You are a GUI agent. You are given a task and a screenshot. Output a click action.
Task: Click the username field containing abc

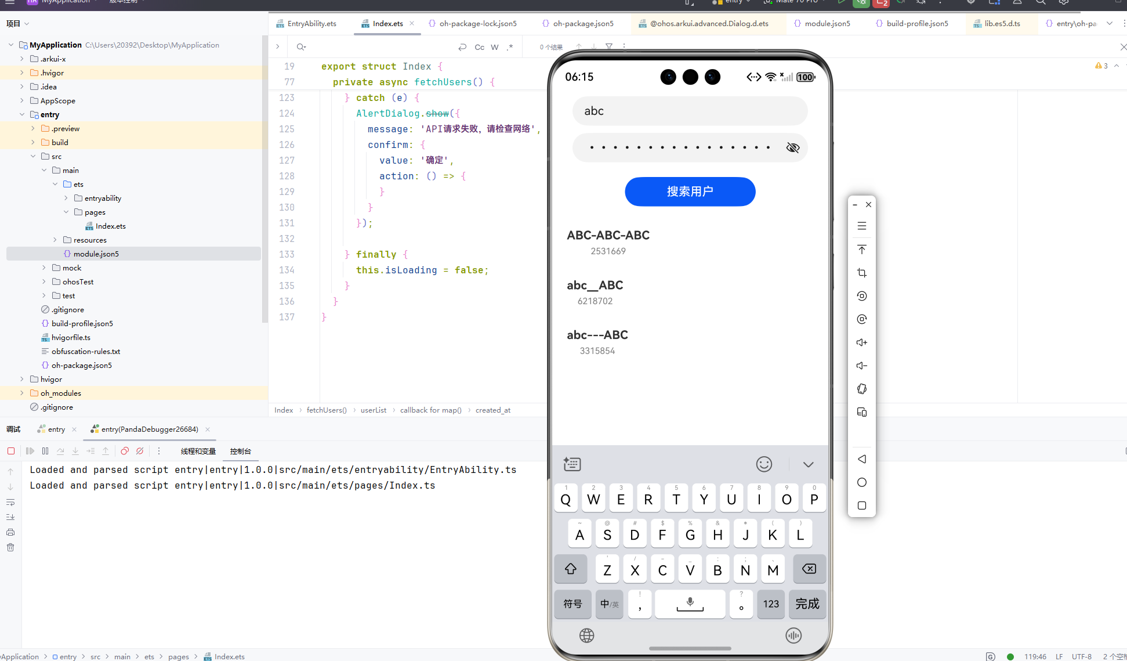pyautogui.click(x=690, y=111)
